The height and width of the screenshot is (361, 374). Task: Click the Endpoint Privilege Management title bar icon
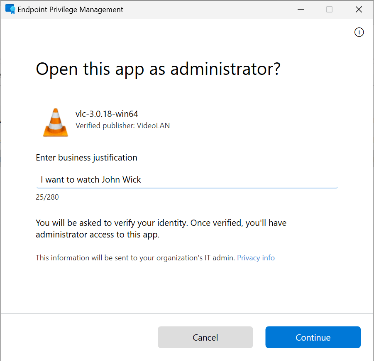click(10, 9)
